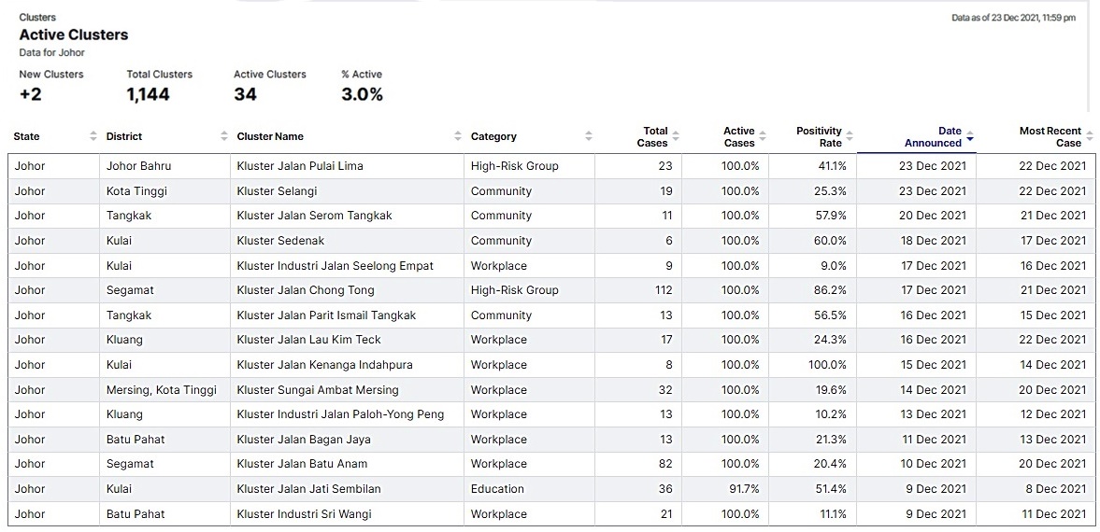Image resolution: width=1100 pixels, height=532 pixels.
Task: Sort by Total Cases arrows
Action: 676,136
